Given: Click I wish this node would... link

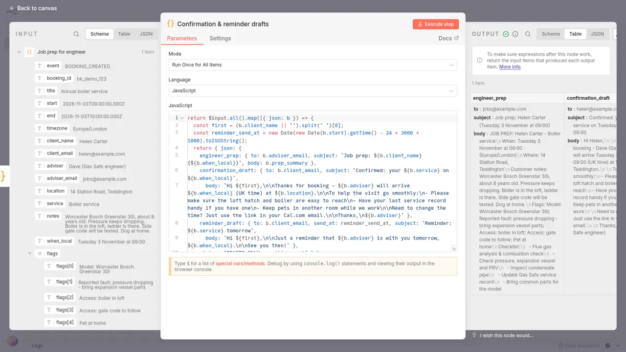Looking at the screenshot, I should tap(507, 335).
